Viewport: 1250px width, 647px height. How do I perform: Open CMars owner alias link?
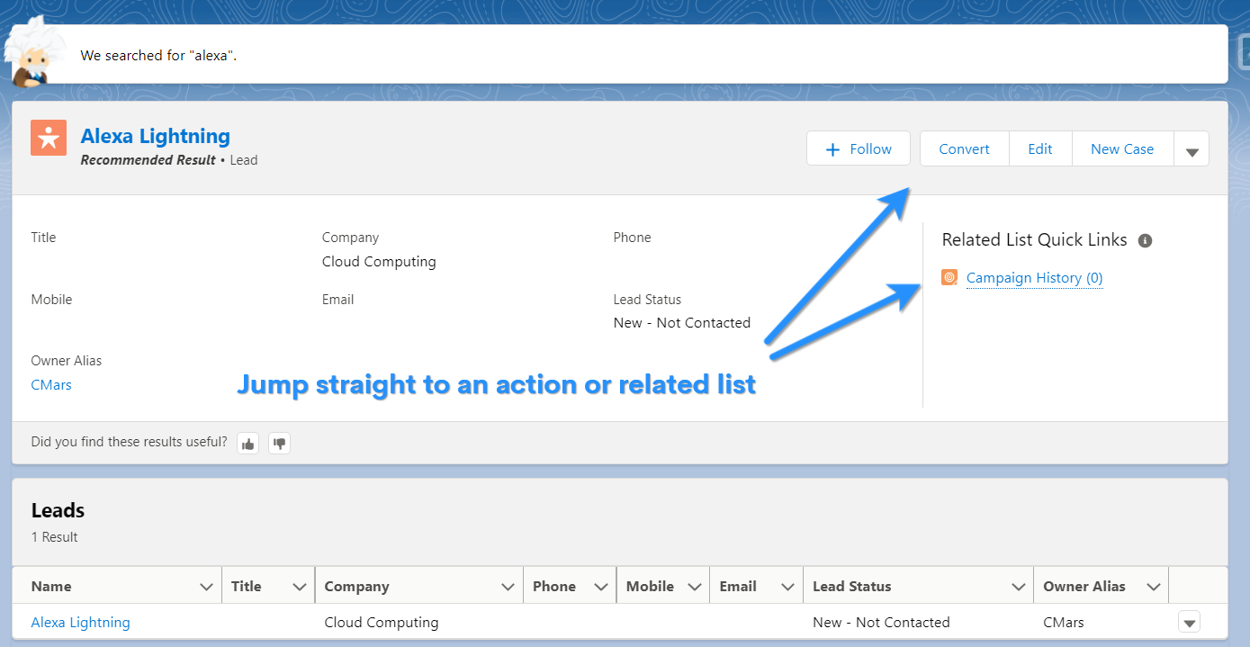51,384
